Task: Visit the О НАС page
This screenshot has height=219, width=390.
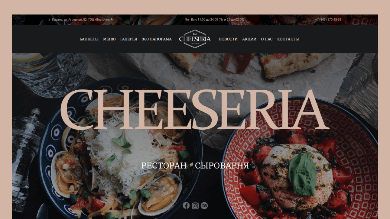Action: coord(267,39)
